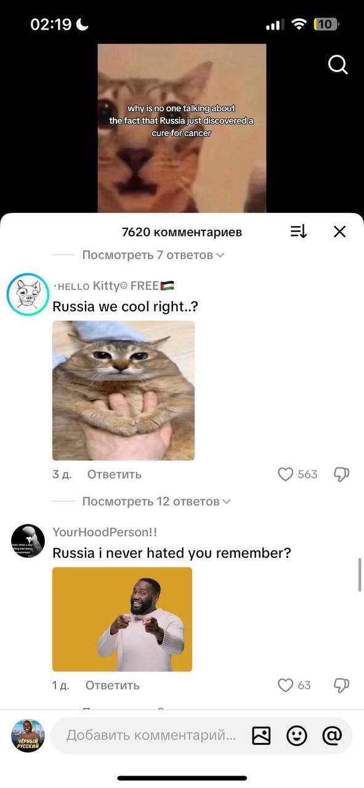This screenshot has height=788, width=364.
Task: Dislike the 'never hated you' comment
Action: pyautogui.click(x=341, y=685)
